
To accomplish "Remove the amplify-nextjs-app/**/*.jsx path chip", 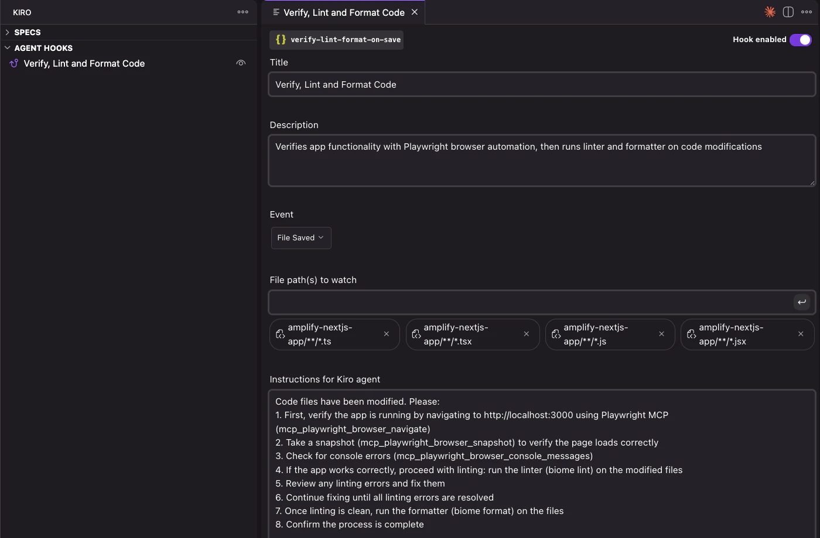I will point(801,334).
